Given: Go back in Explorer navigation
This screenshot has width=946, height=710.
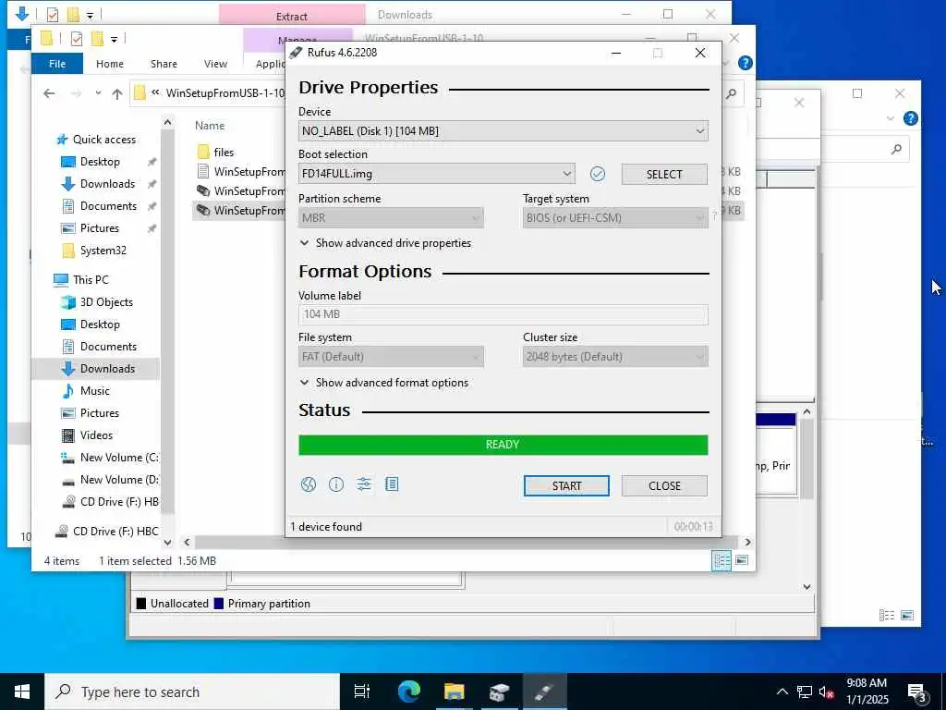Looking at the screenshot, I should click(50, 93).
